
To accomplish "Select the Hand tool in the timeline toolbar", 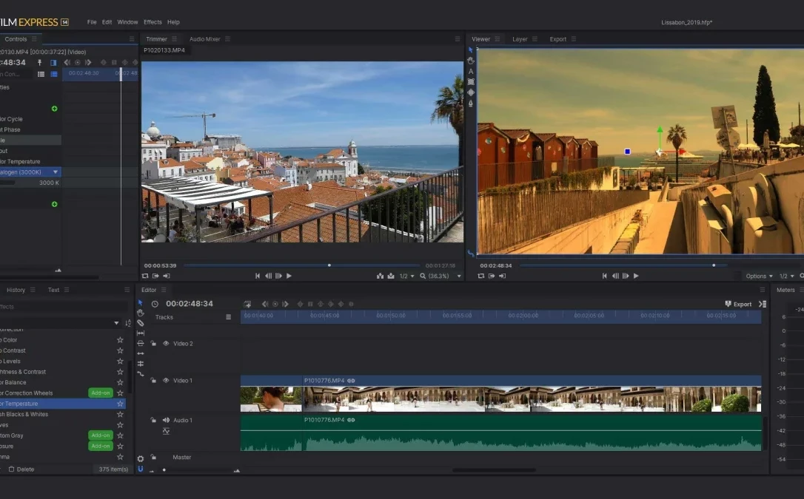I will (141, 313).
